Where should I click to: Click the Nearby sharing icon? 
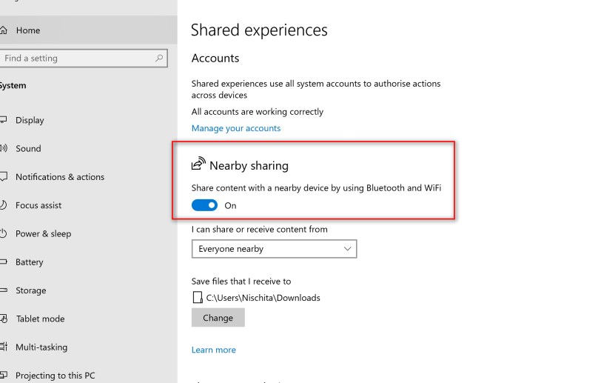198,163
